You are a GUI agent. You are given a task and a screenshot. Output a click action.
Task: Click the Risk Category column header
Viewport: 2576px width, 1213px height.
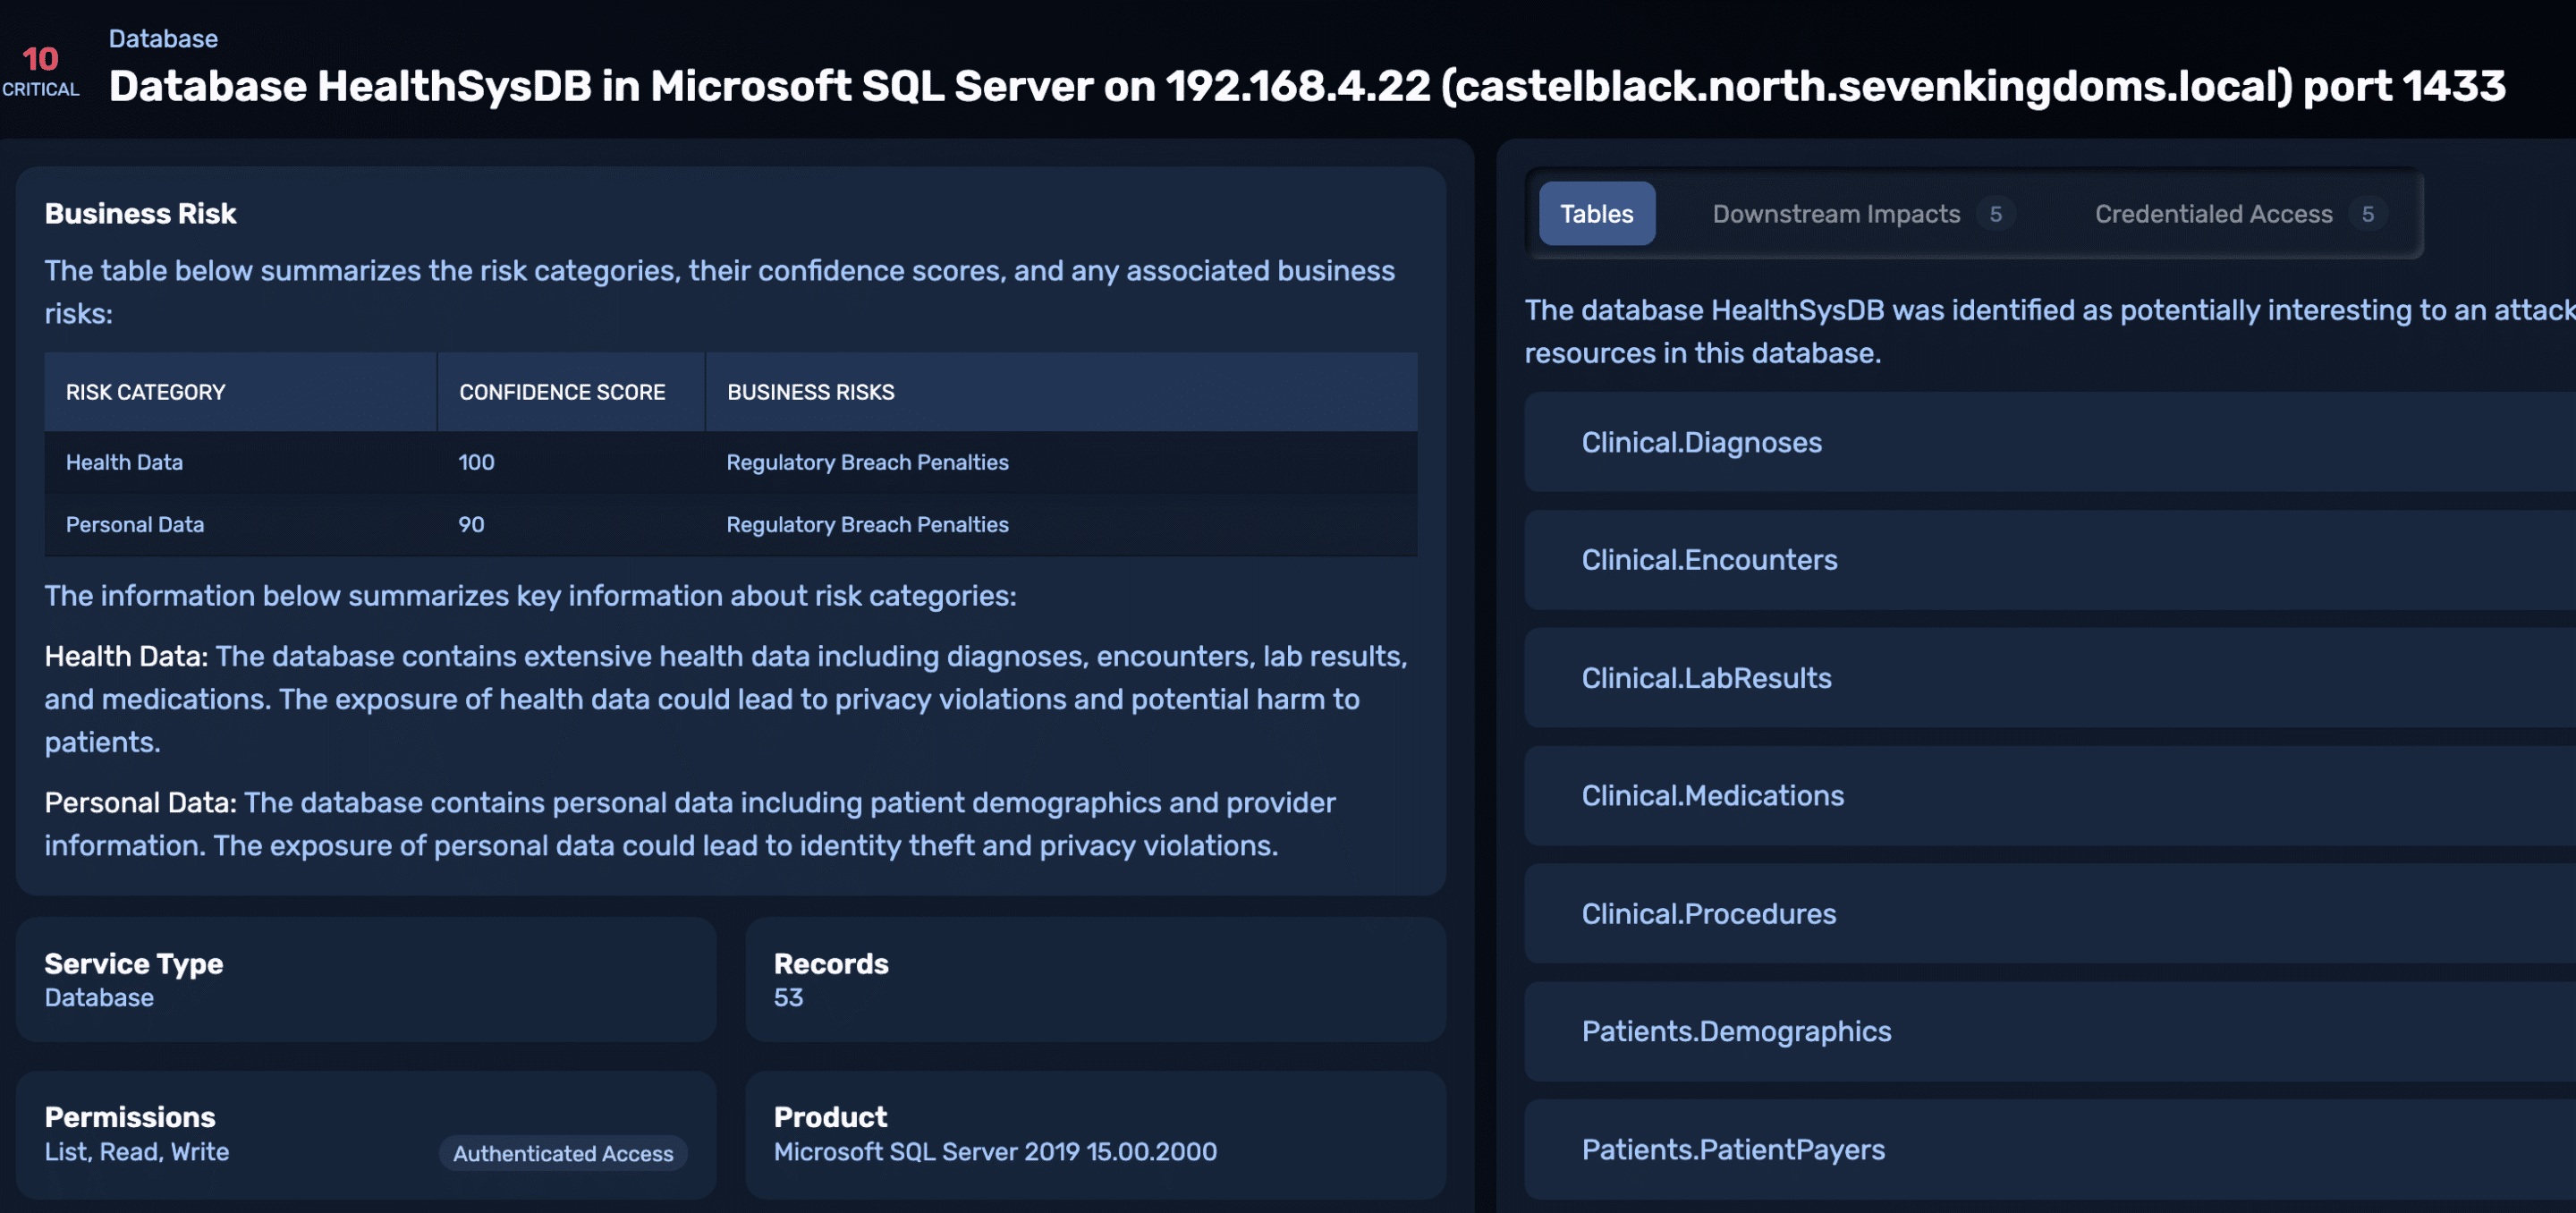pyautogui.click(x=146, y=392)
